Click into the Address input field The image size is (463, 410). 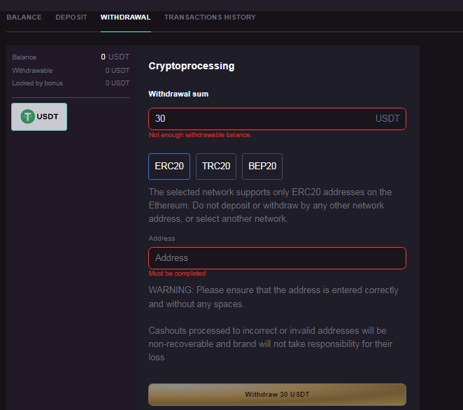pos(277,258)
